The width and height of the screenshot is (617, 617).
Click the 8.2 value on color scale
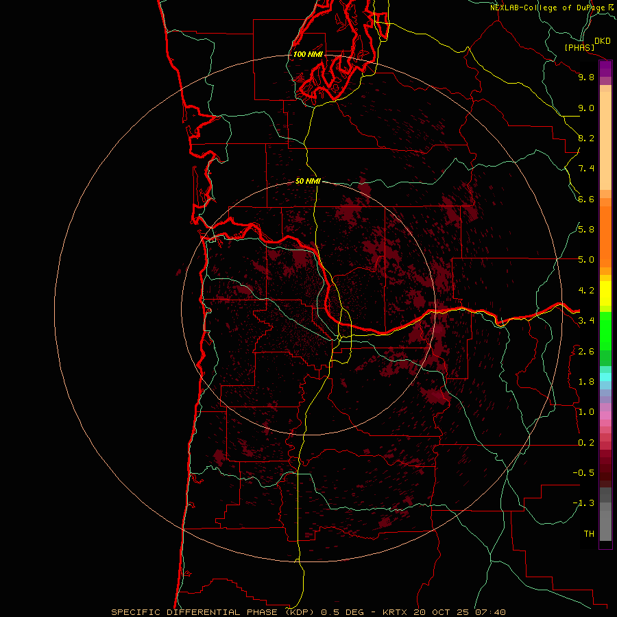tap(586, 138)
